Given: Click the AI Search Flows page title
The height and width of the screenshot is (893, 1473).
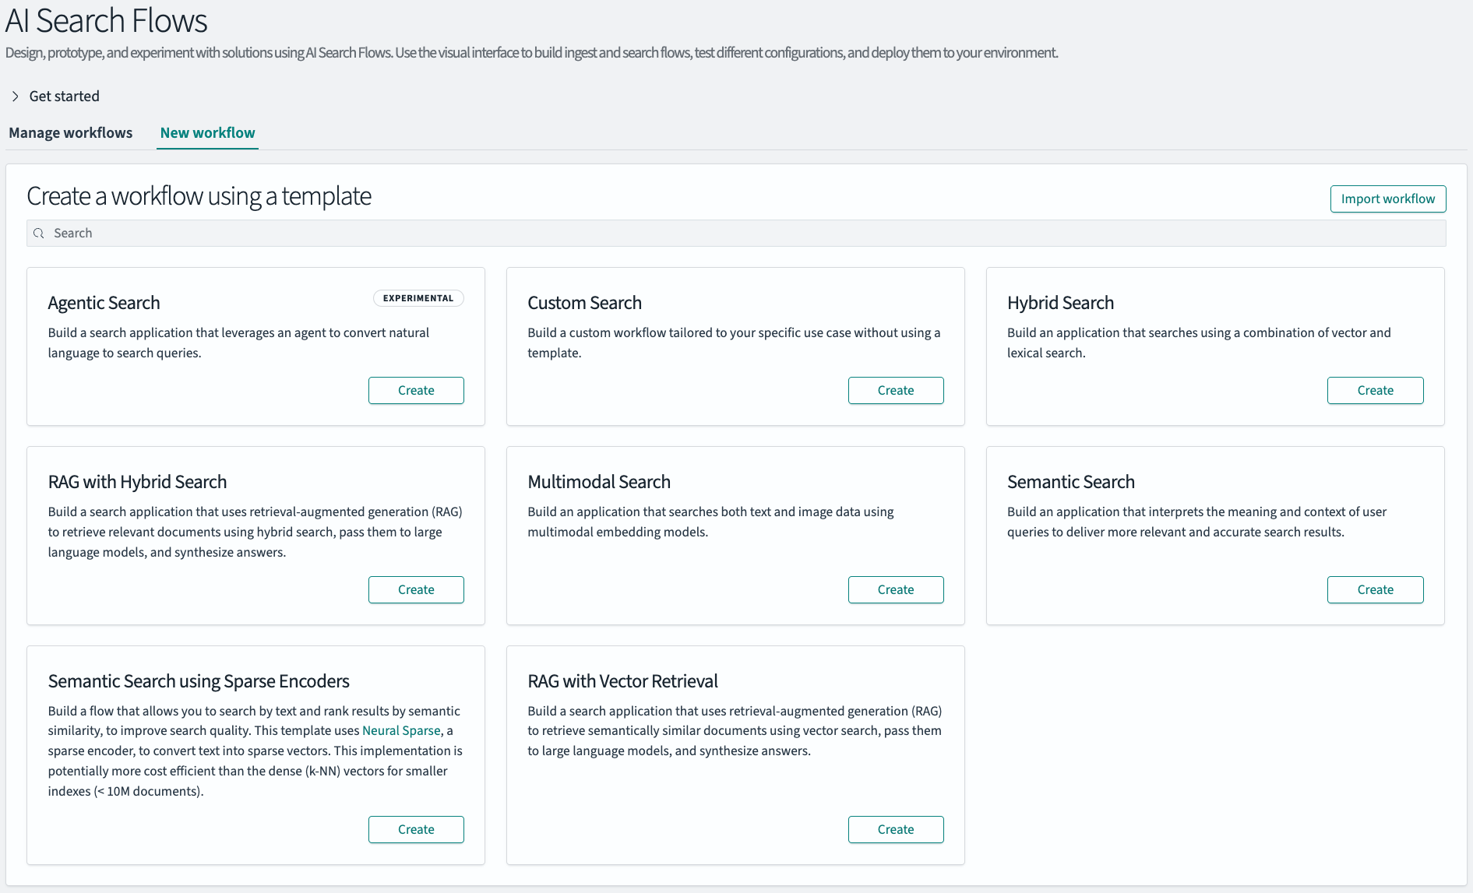Looking at the screenshot, I should tap(106, 21).
